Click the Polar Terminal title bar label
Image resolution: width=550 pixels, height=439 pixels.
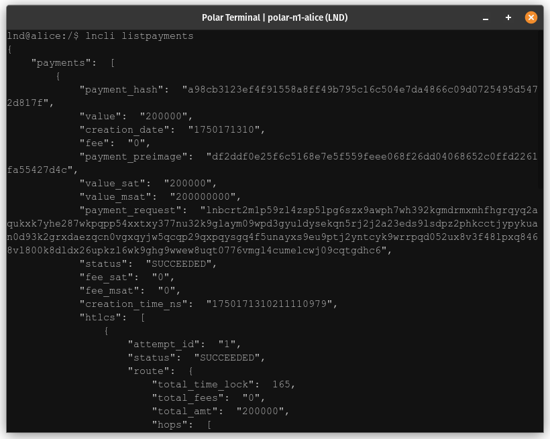coord(275,17)
